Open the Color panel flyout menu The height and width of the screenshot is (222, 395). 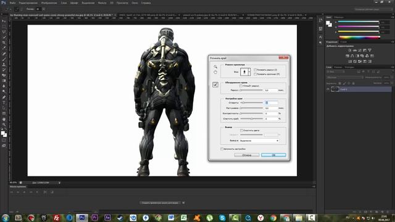(x=393, y=17)
